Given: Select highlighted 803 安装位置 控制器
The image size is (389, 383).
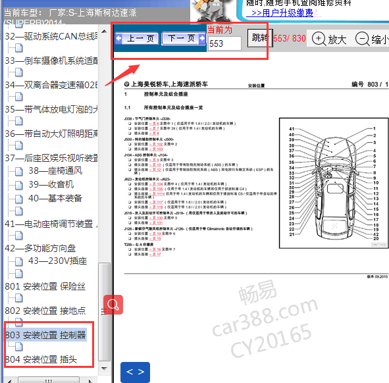Looking at the screenshot, I should click(45, 335).
